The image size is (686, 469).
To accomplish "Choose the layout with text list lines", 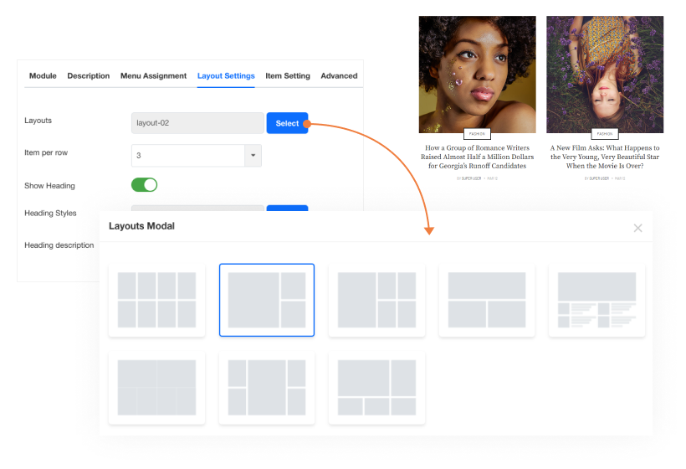I will coord(596,300).
